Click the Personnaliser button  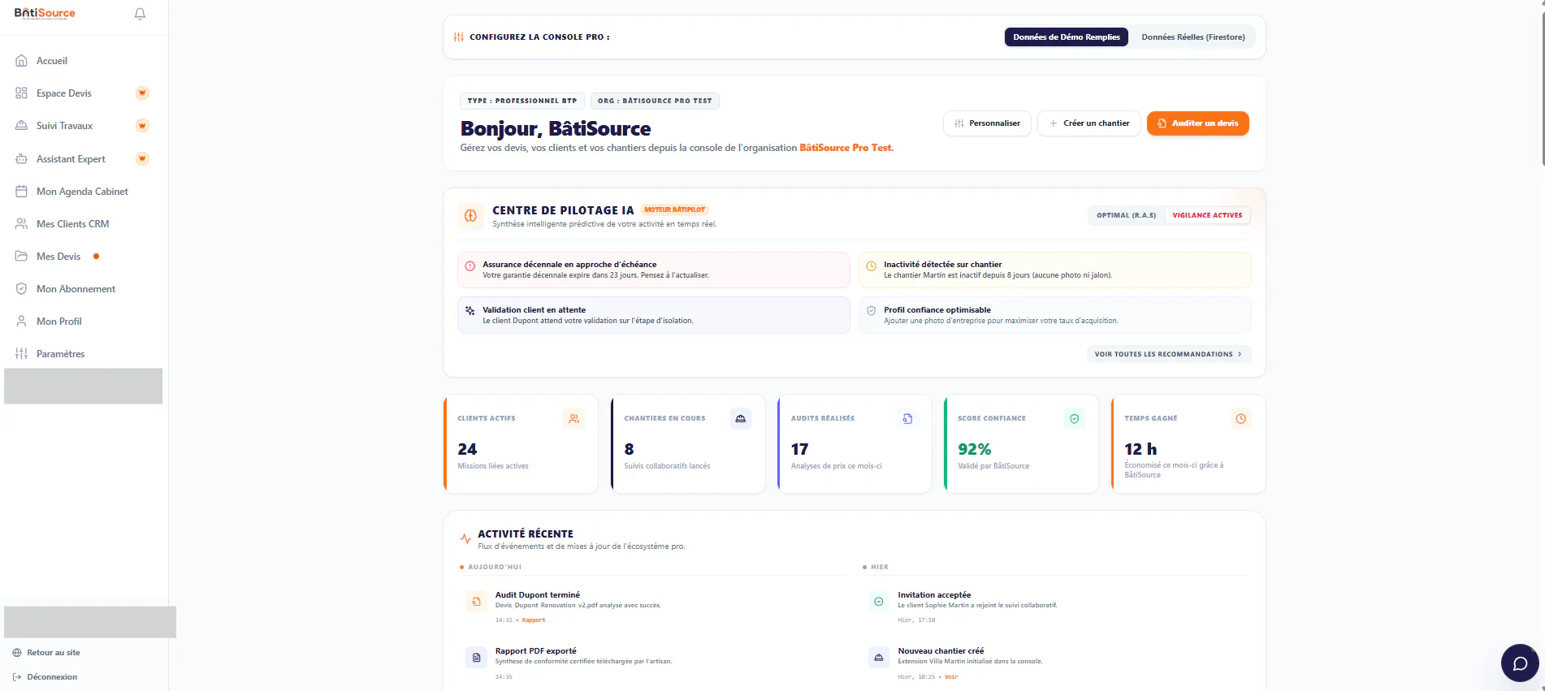click(987, 123)
